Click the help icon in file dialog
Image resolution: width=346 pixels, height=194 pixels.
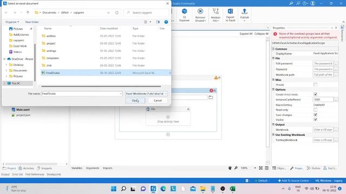[x=166, y=22]
